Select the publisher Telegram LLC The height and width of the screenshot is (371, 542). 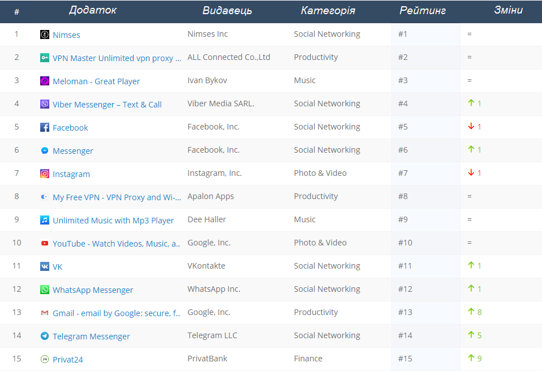pos(212,335)
